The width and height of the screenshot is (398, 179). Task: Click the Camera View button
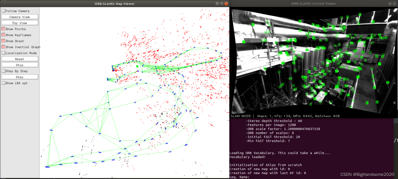20,17
